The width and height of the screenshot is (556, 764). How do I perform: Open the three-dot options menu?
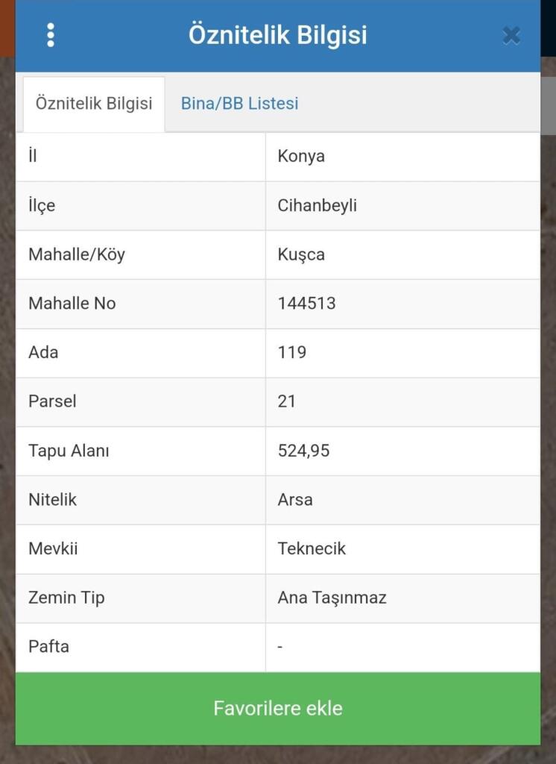(x=51, y=35)
